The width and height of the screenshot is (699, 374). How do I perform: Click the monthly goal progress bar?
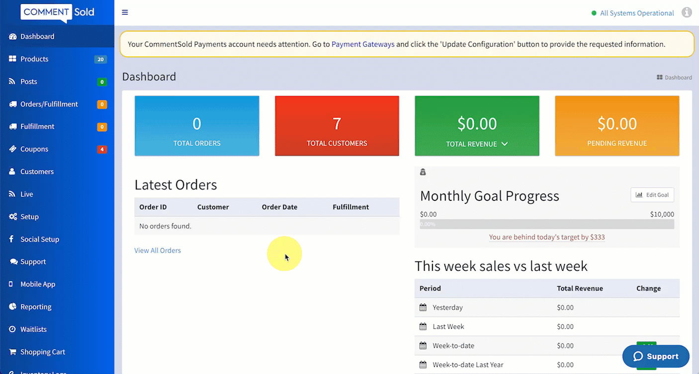coord(547,224)
